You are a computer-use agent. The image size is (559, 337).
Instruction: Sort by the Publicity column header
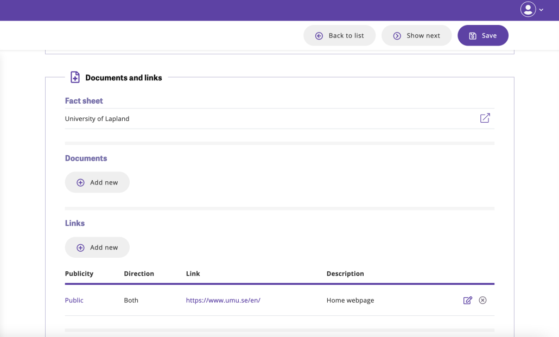tap(79, 274)
